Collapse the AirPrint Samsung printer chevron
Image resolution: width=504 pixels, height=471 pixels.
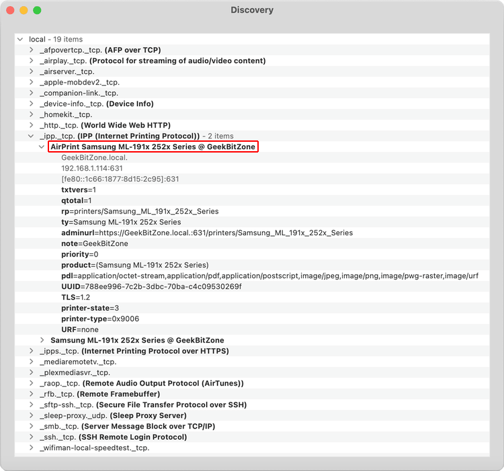[x=42, y=147]
